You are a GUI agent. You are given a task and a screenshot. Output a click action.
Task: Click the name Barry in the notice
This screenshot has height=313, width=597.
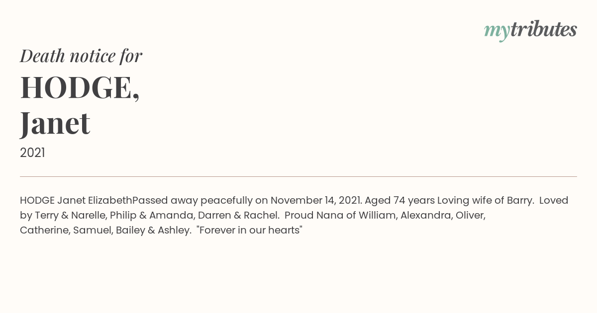pos(520,201)
